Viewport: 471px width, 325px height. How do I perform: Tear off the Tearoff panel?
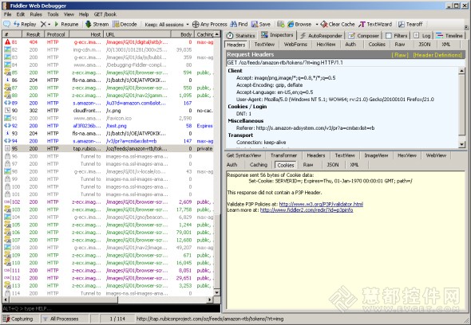coord(410,24)
